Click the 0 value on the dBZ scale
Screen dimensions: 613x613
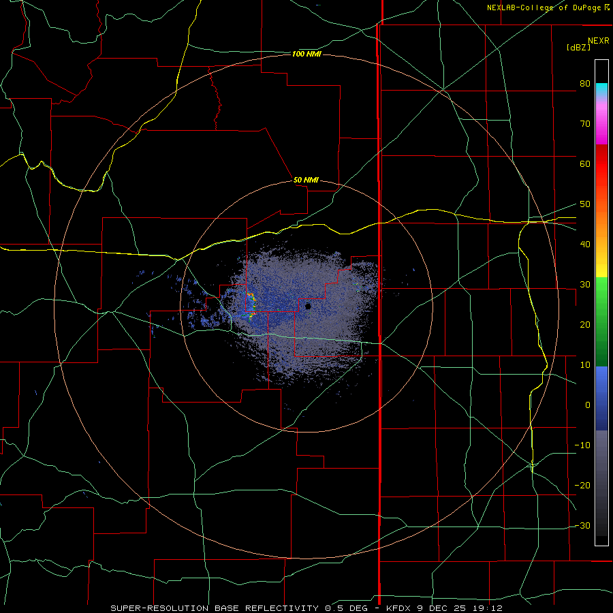(588, 405)
